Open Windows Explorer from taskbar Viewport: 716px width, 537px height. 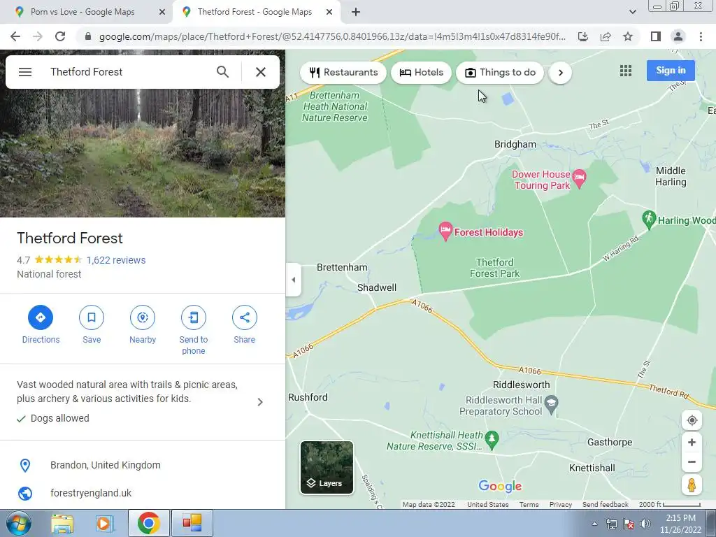(x=62, y=523)
